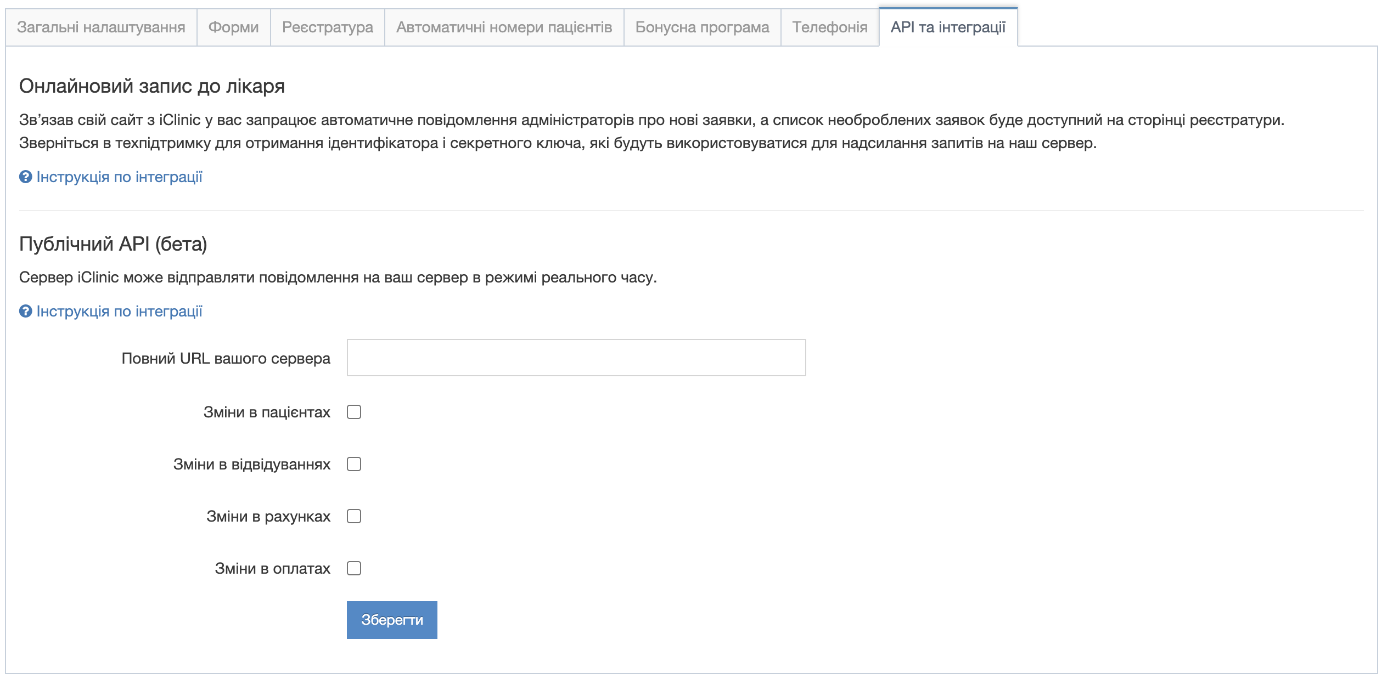The image size is (1382, 679).
Task: Click help icon under Публічний API section
Action: (x=26, y=311)
